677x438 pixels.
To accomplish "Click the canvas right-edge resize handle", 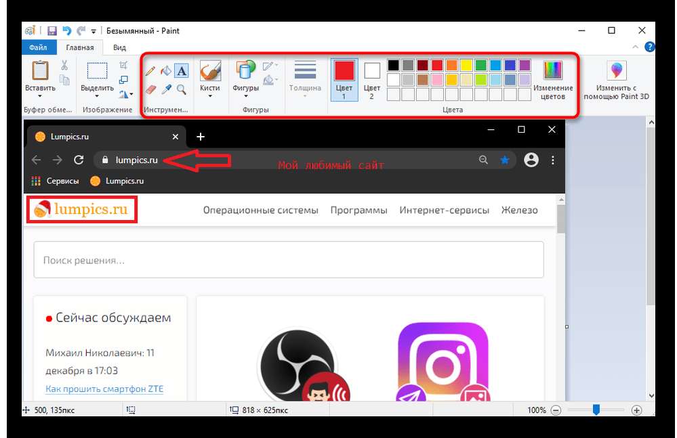I will [567, 327].
